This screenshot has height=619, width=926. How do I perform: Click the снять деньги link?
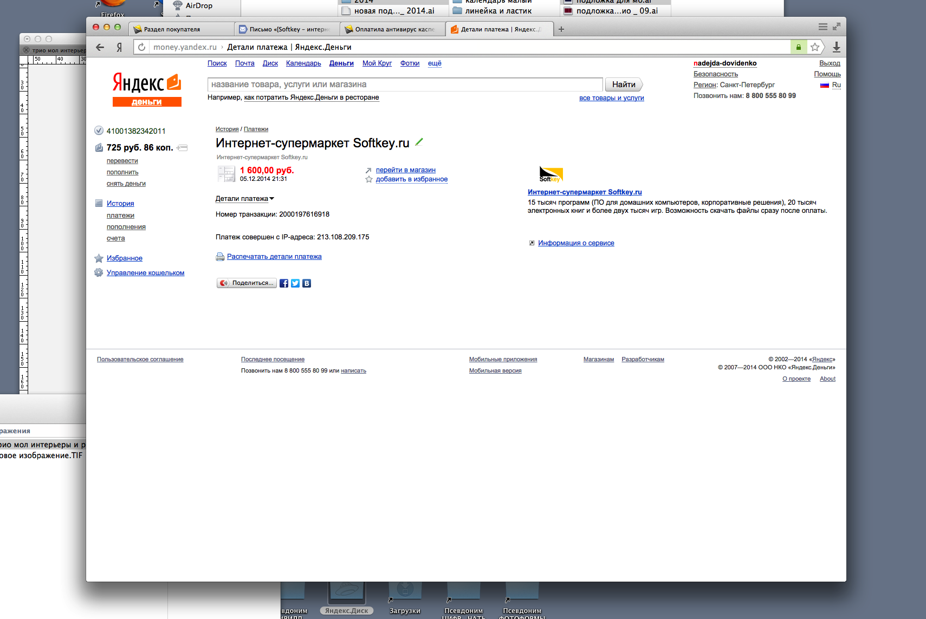[126, 184]
